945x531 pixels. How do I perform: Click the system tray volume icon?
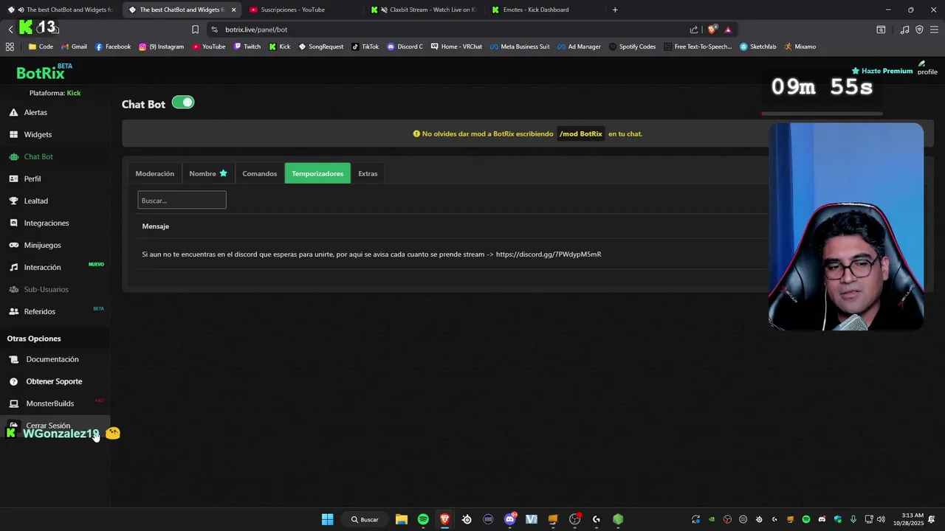tap(880, 519)
